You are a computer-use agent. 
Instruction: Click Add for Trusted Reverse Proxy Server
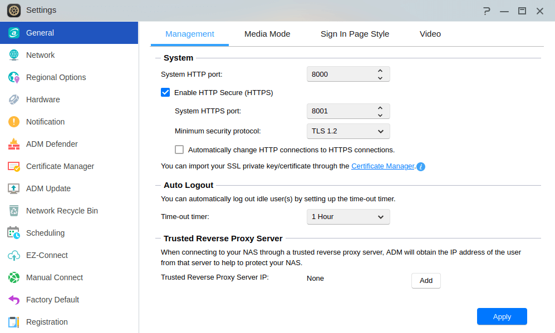point(426,281)
